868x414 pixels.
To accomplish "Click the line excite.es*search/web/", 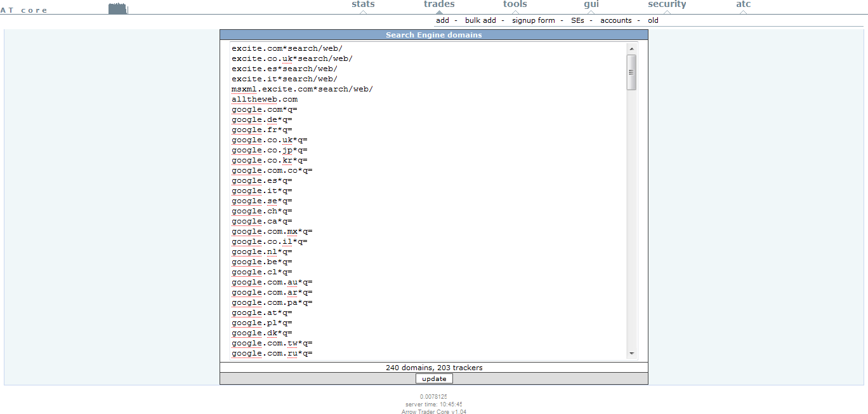I will pos(284,69).
